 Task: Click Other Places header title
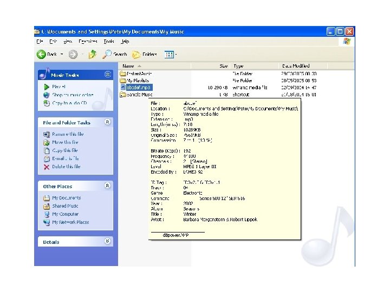[57, 187]
